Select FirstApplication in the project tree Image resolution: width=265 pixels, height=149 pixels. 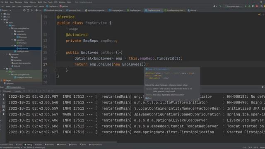tap(21, 51)
